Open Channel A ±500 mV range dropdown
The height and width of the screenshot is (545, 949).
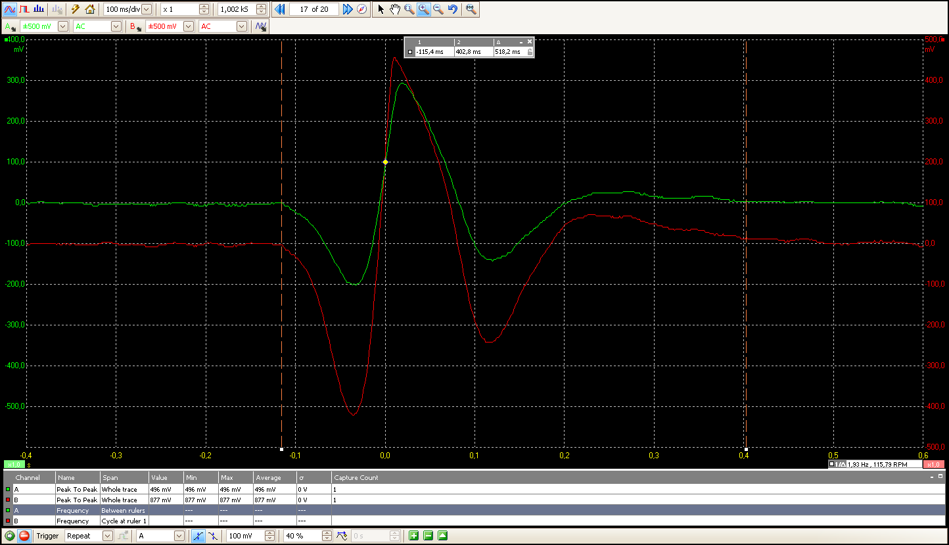coord(63,26)
